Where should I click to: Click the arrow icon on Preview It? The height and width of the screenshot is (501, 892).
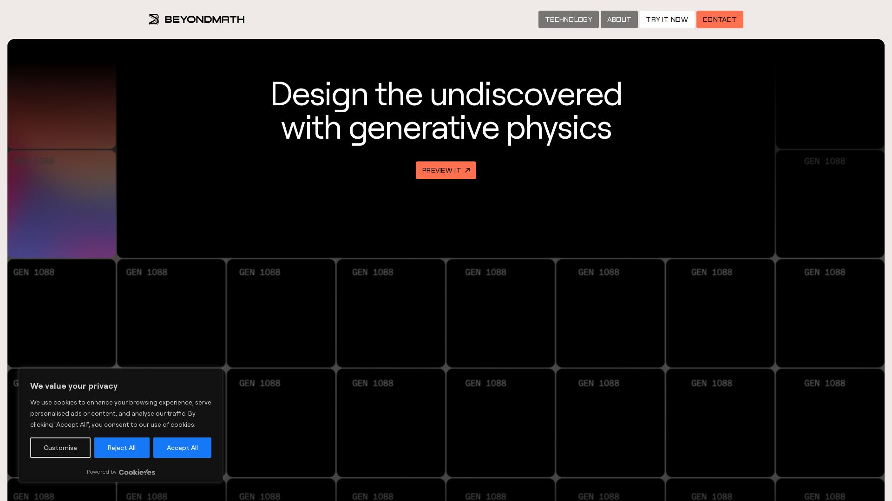click(467, 170)
